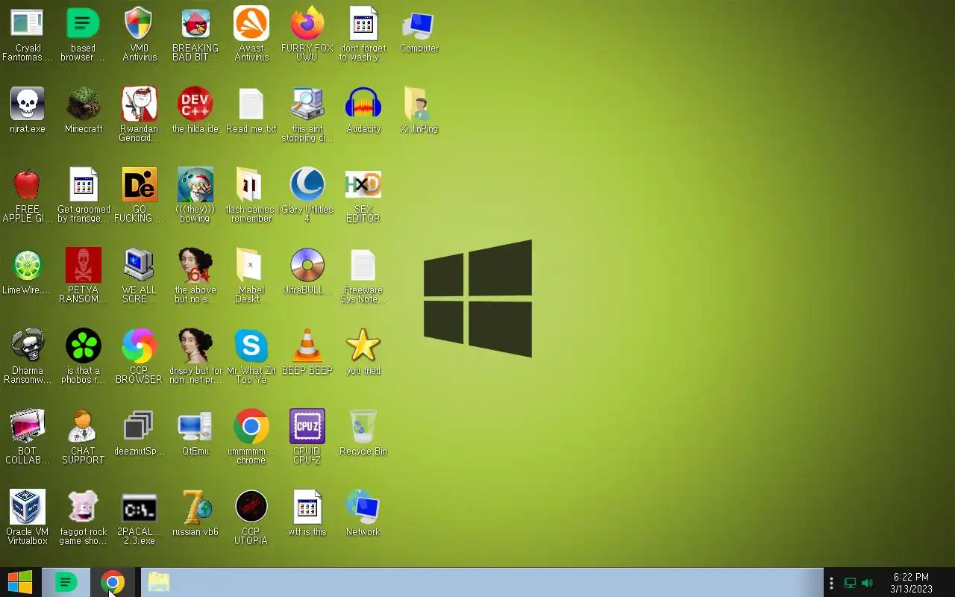Select the Recycle Bin
955x597 pixels.
363,427
